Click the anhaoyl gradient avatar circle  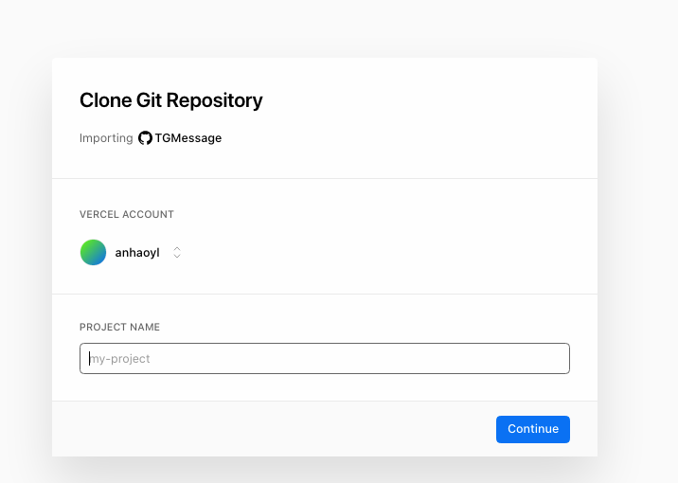pyautogui.click(x=93, y=252)
